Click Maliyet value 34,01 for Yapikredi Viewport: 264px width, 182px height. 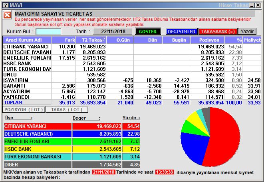pos(254,97)
